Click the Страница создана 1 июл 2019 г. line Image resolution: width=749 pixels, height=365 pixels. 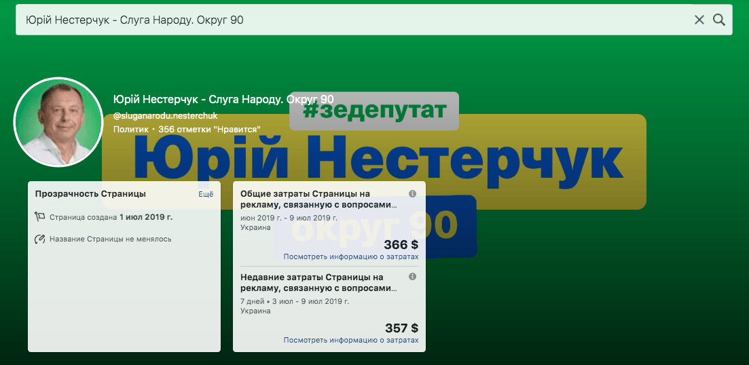(111, 217)
